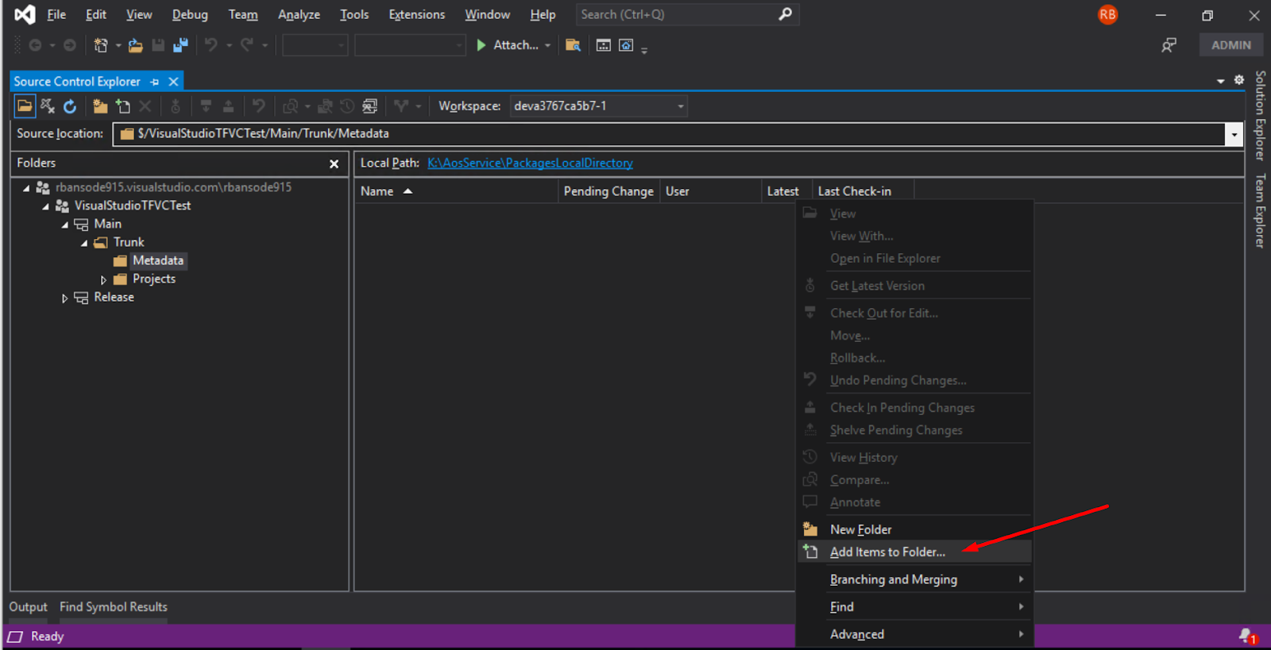Click the Visual Studio logo icon
Screen dimensions: 1271x650
[x=25, y=14]
